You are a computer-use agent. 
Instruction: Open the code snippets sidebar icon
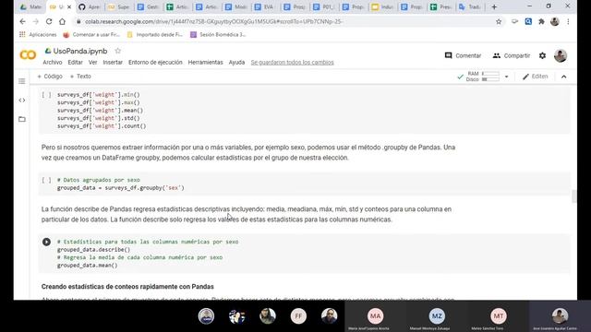tap(22, 101)
